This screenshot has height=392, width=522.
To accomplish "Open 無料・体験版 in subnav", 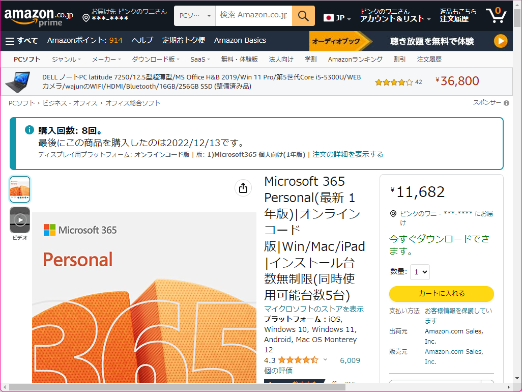I will click(x=239, y=59).
